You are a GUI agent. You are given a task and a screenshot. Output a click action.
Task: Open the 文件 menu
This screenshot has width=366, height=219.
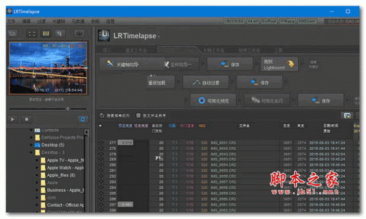12,21
